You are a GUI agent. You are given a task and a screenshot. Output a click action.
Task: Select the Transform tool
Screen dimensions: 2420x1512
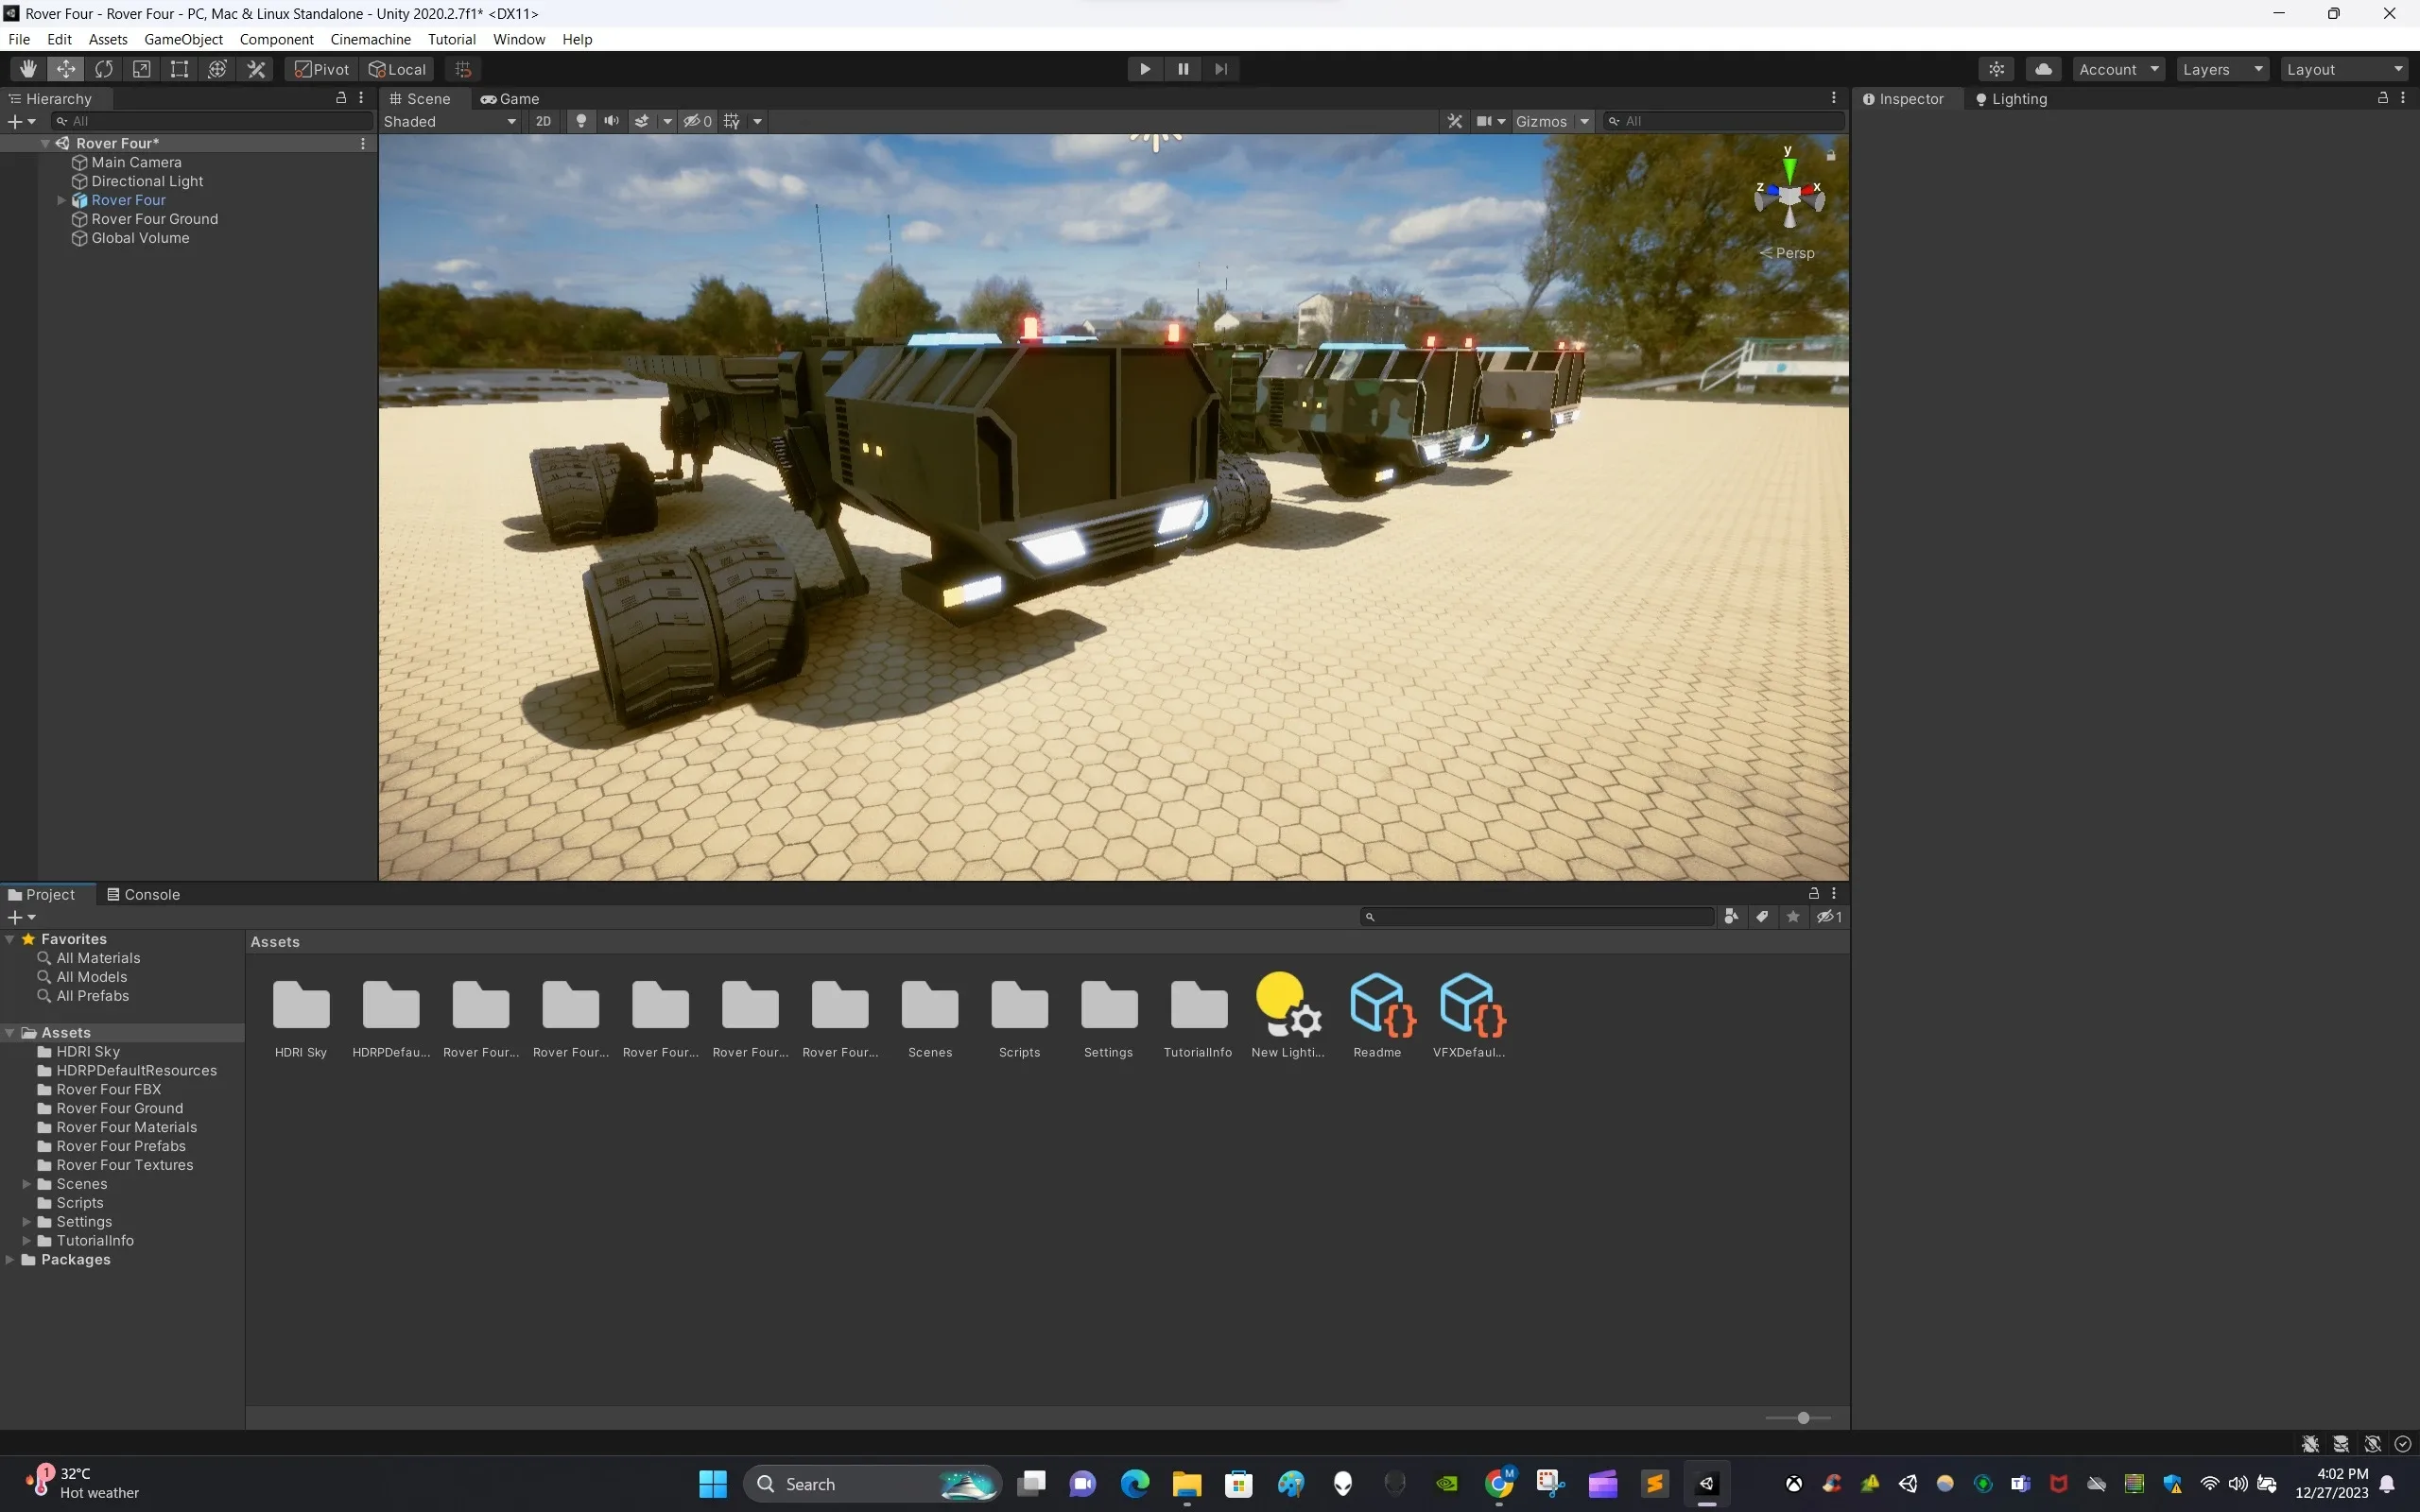point(217,69)
